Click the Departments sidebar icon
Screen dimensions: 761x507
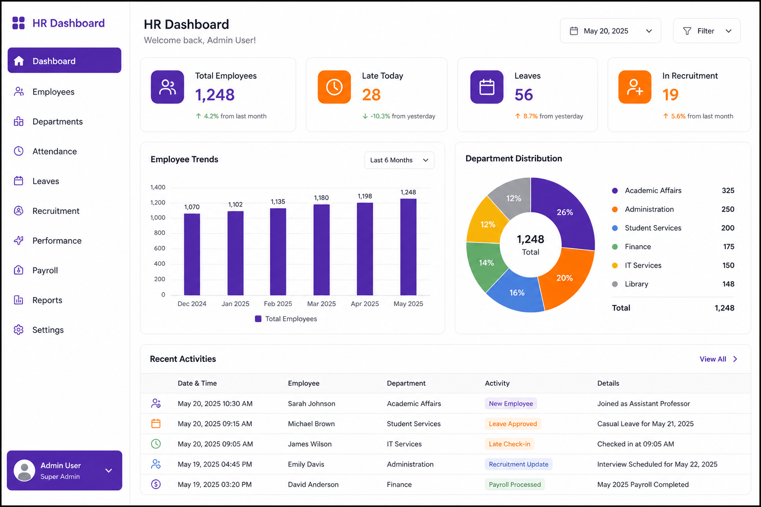click(x=19, y=121)
